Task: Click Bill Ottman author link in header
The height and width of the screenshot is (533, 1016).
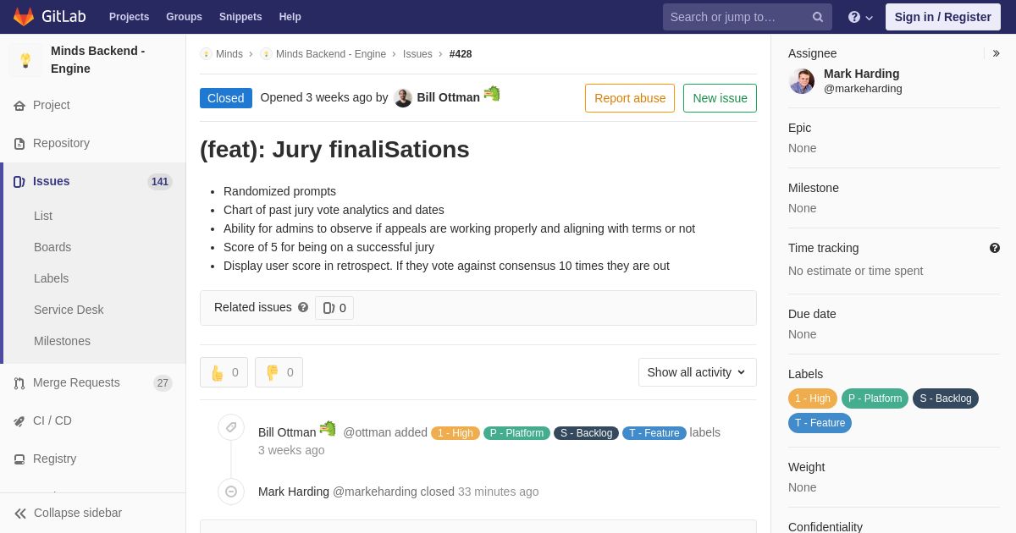Action: click(449, 97)
